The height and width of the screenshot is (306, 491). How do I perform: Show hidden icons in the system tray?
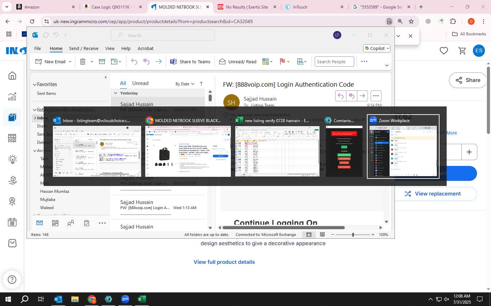(430, 299)
